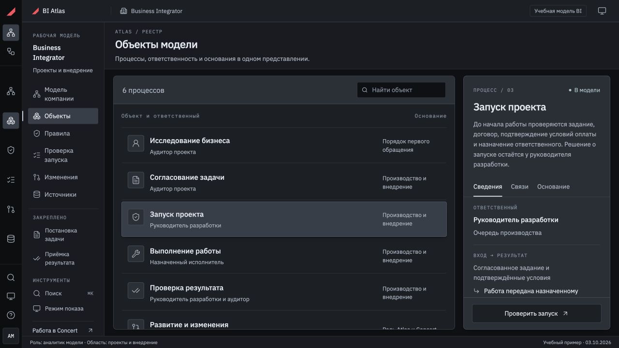Select Объекты in the sidebar

[x=63, y=116]
